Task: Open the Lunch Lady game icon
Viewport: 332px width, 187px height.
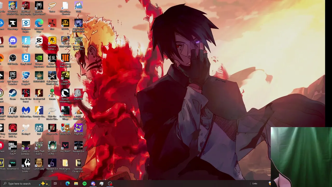Action: point(39,164)
